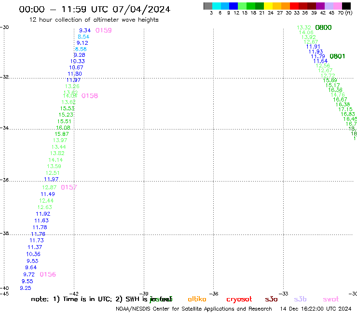Click the 8.54 wave height value
357x313 pixels.
pyautogui.click(x=83, y=37)
